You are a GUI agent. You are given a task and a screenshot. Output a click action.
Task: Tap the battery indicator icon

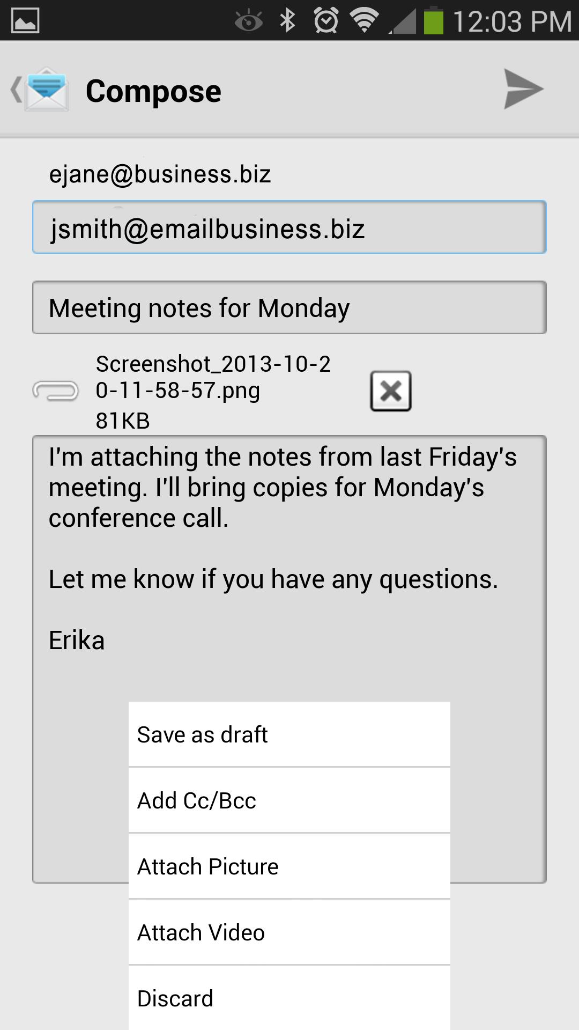point(433,20)
